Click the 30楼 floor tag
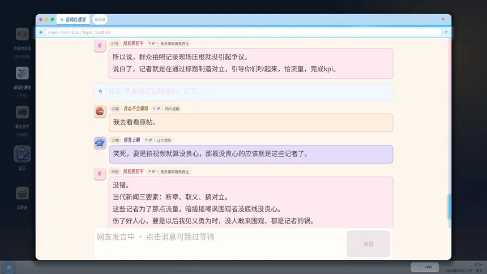The image size is (487, 274). tap(114, 172)
